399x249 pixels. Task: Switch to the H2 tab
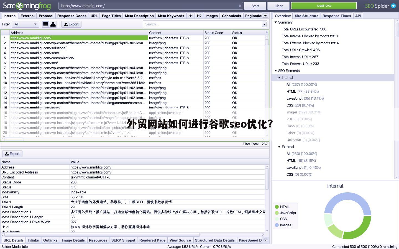pos(199,16)
